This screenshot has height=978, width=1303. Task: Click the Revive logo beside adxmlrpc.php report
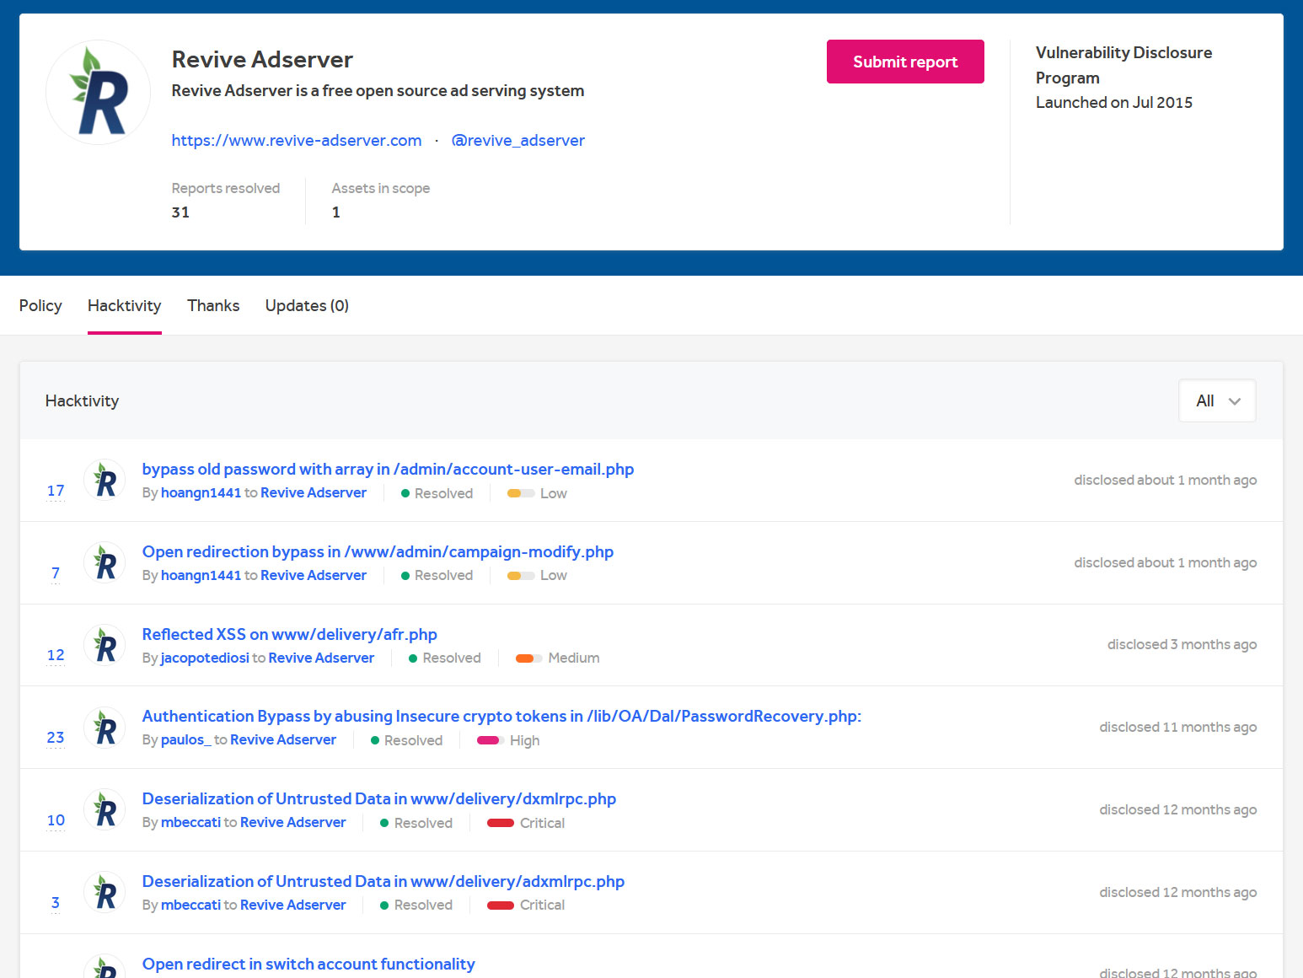105,892
